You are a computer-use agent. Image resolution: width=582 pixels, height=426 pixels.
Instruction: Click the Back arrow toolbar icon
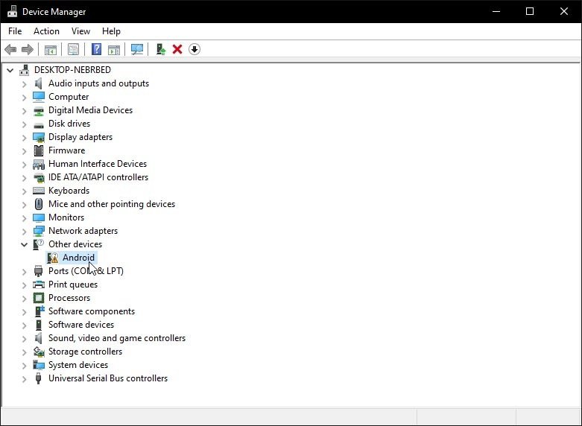coord(10,49)
